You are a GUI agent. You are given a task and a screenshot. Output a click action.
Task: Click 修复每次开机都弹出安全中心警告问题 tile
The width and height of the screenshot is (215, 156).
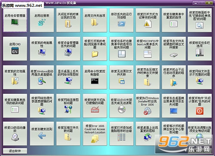pos(174,134)
